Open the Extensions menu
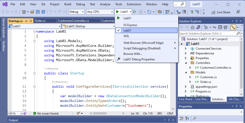Viewport: 245px width, 123px height. 134,4
